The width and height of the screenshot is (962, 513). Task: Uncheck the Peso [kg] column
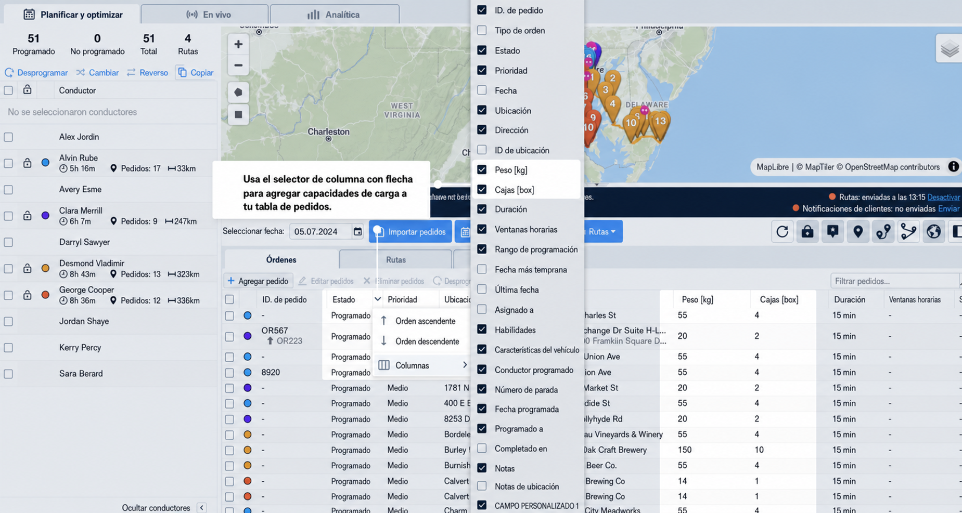tap(482, 169)
